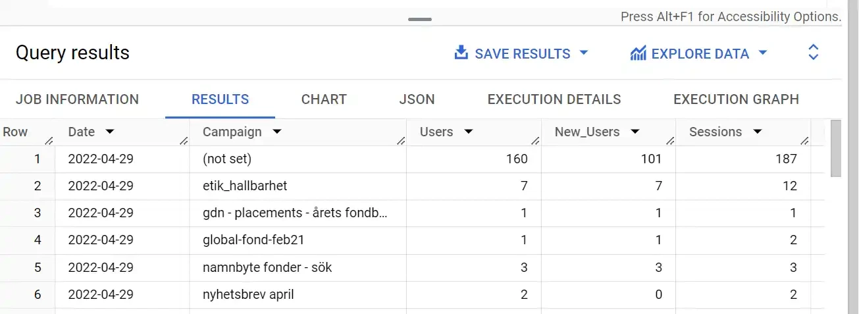This screenshot has height=314, width=859.
Task: Switch to the CHART tab
Action: tap(324, 99)
